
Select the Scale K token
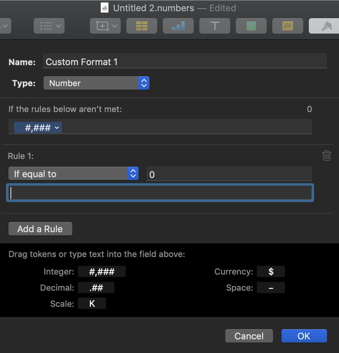pos(92,304)
